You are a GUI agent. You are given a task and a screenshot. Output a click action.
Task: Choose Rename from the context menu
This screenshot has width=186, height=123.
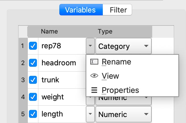tap(116, 62)
